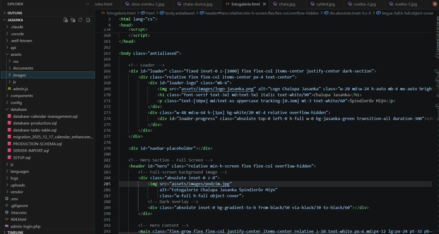This screenshot has height=234, width=439.
Task: Switch to the svatba-2.jpg tab
Action: coord(365,4)
